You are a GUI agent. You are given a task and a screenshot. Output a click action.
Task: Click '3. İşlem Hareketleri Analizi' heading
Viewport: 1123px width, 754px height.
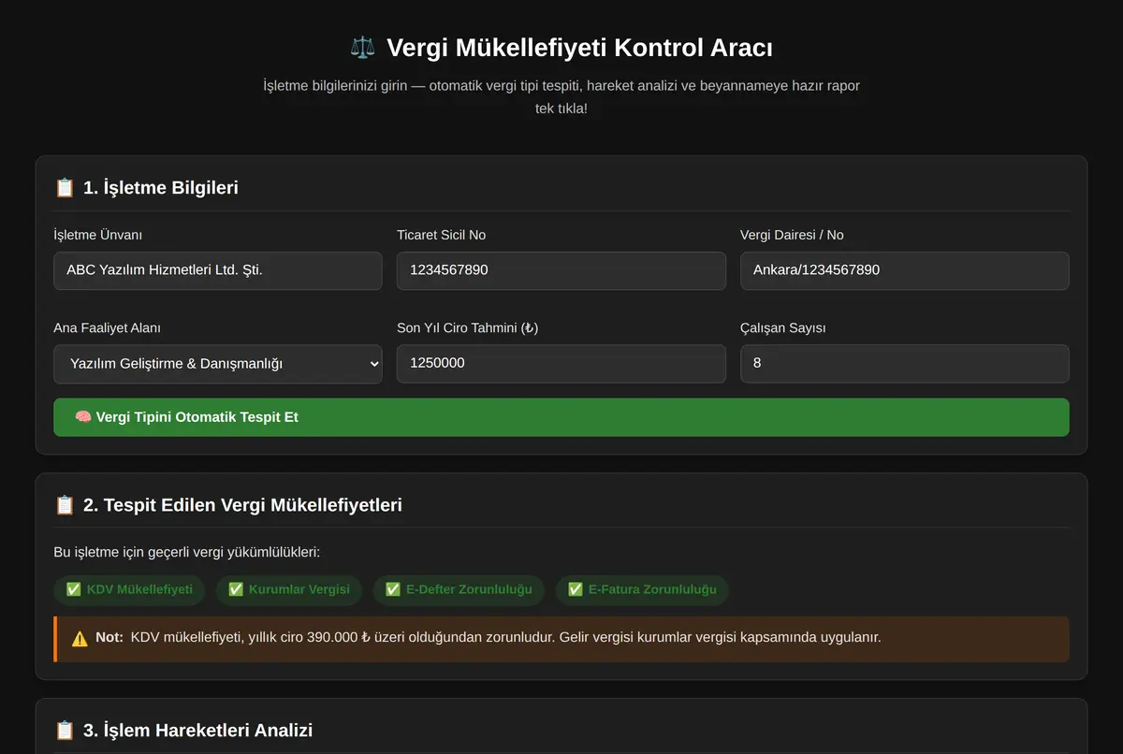pos(197,731)
